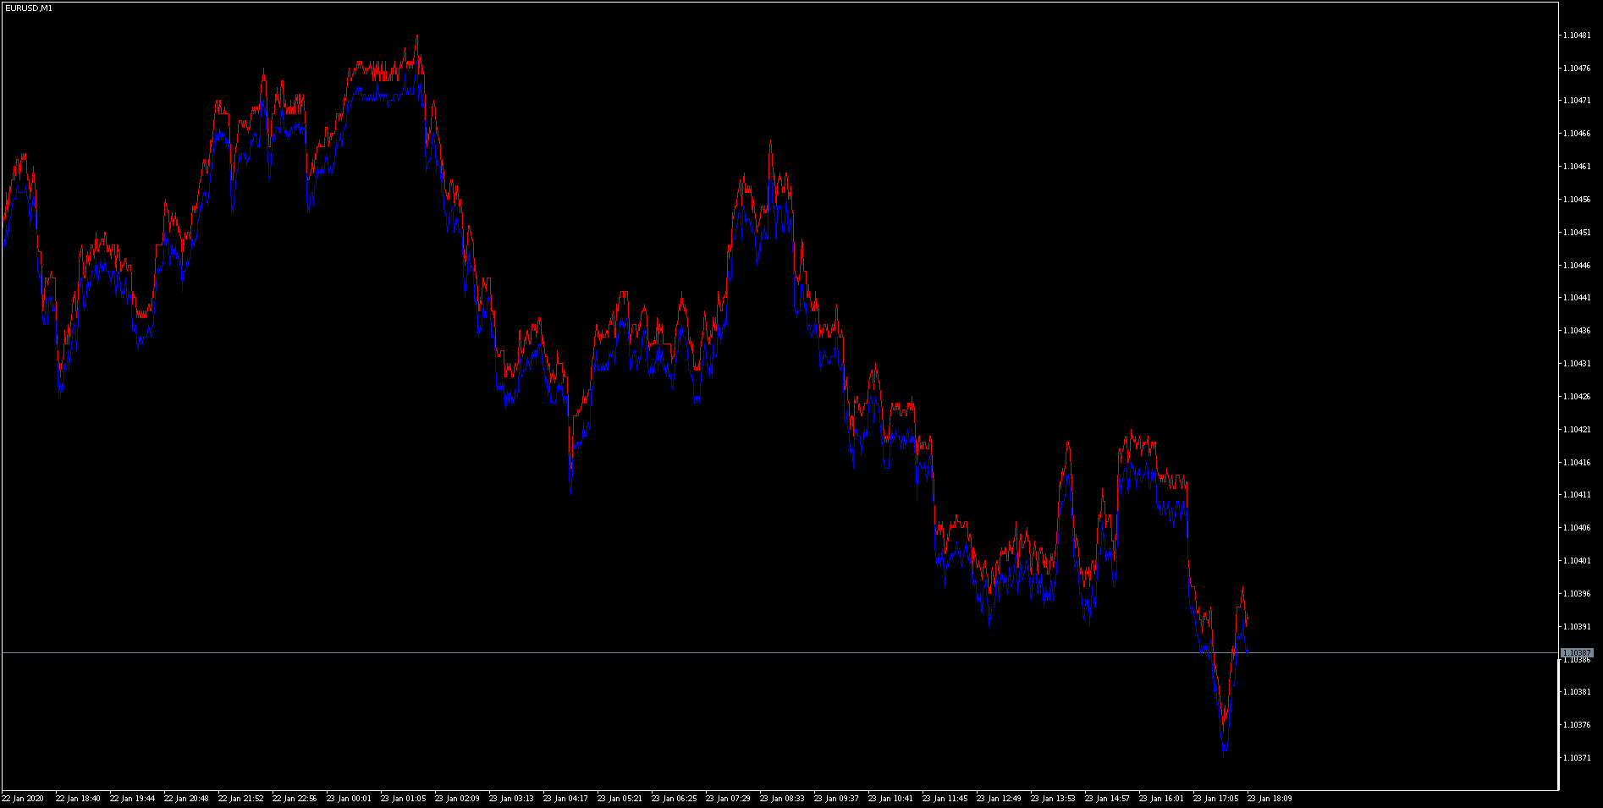Click price axis label 1.10451

(1577, 233)
